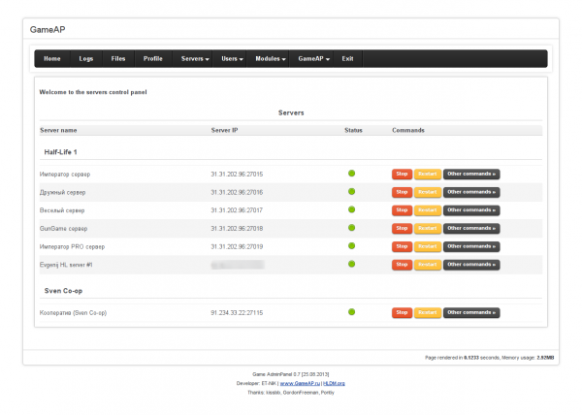
Task: Select server name Веселый сервер
Action: [62, 210]
